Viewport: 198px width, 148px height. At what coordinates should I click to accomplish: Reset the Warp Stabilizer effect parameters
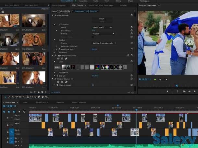(x=131, y=15)
